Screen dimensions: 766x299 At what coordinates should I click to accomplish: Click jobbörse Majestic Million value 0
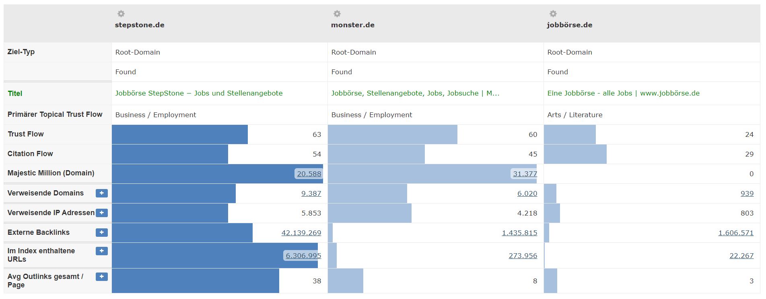tap(752, 174)
